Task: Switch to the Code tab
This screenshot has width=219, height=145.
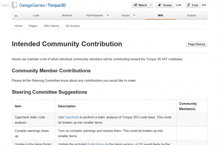Action: [36, 15]
